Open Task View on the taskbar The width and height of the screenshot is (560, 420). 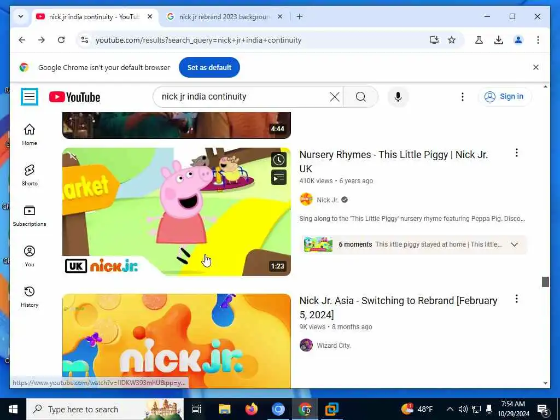point(197,409)
